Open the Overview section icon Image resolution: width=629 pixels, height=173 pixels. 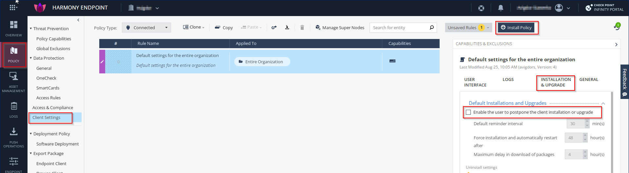[13, 29]
